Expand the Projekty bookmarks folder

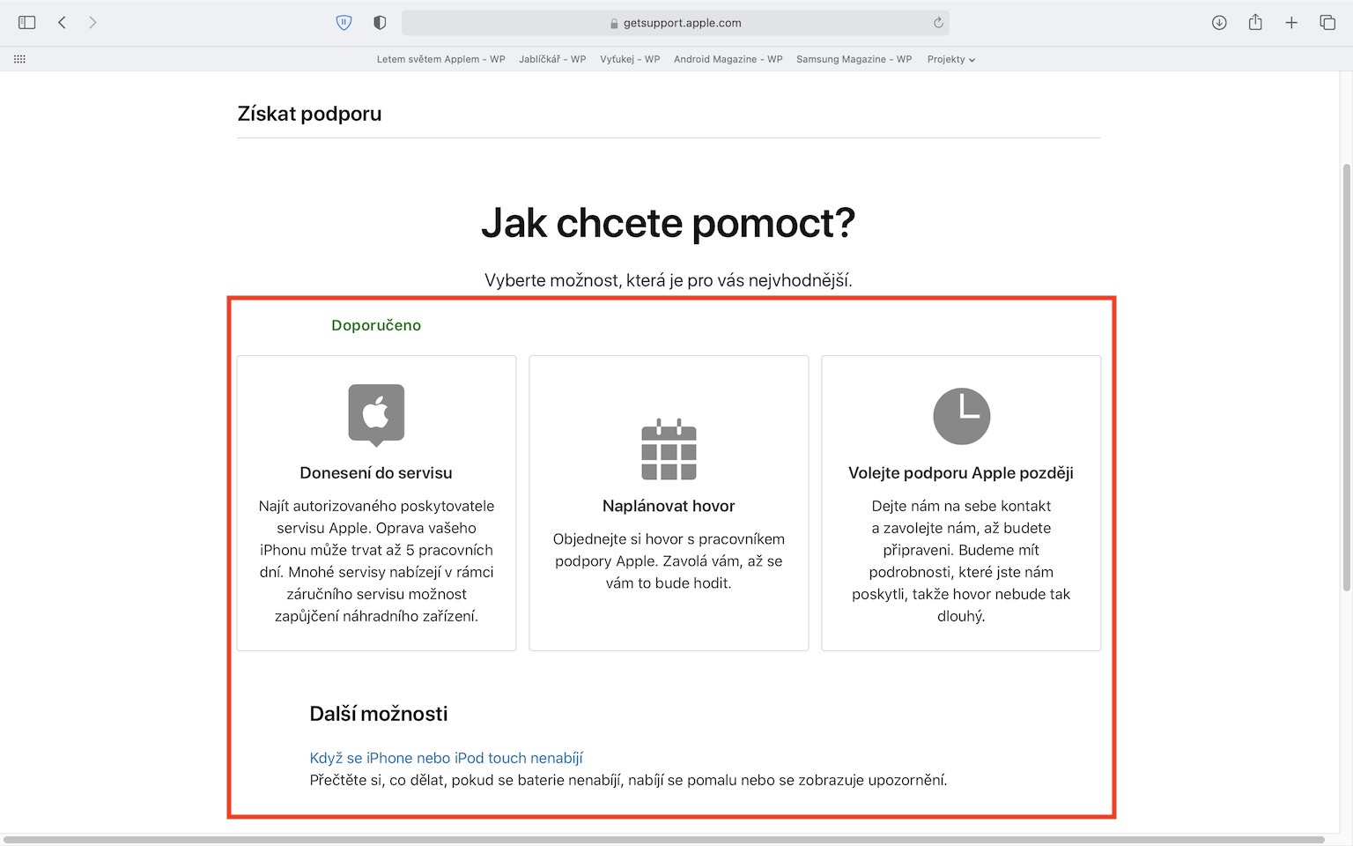point(951,59)
